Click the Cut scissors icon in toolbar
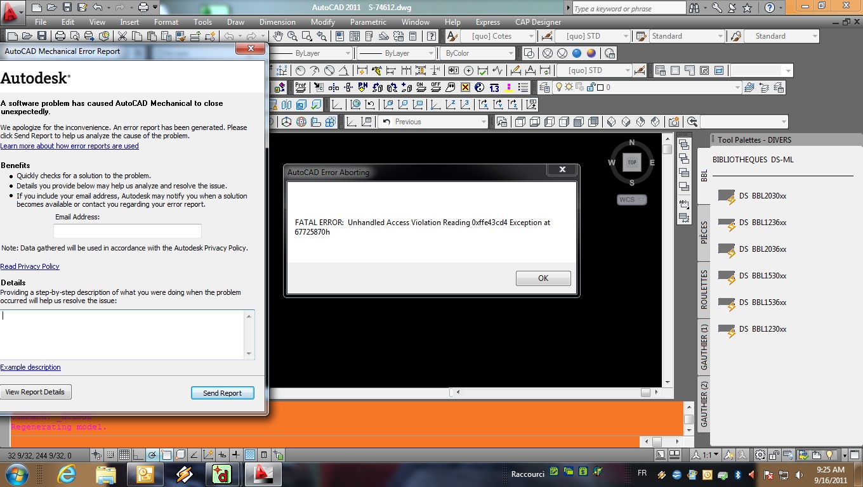 point(122,36)
